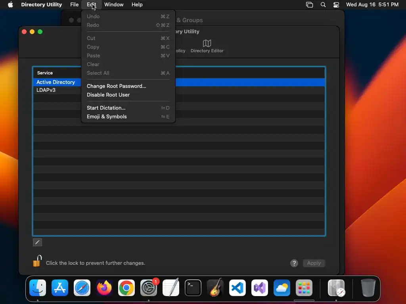Launch Visual Studio Code from the Dock

pyautogui.click(x=237, y=288)
